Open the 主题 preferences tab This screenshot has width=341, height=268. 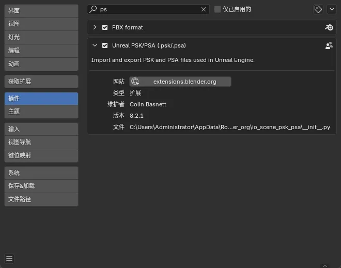[41, 112]
